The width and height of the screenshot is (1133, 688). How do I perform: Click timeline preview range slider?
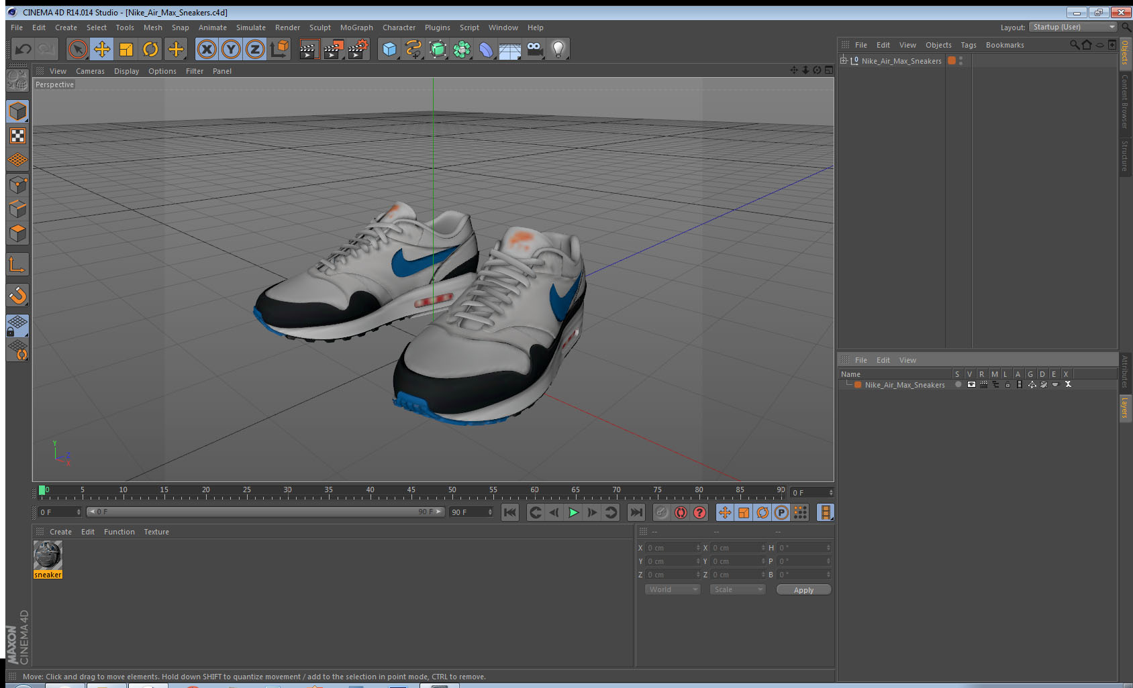(265, 512)
